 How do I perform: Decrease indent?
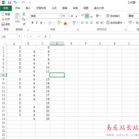pyautogui.click(x=98, y=23)
